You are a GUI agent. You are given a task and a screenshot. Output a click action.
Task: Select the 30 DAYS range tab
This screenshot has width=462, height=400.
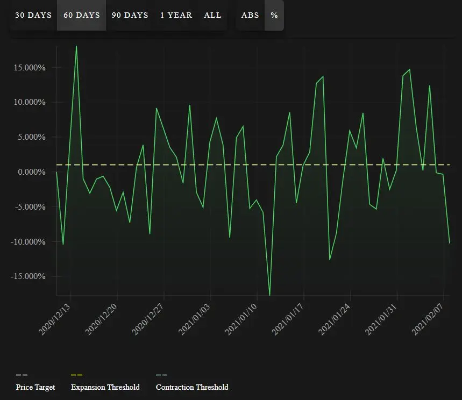click(33, 15)
